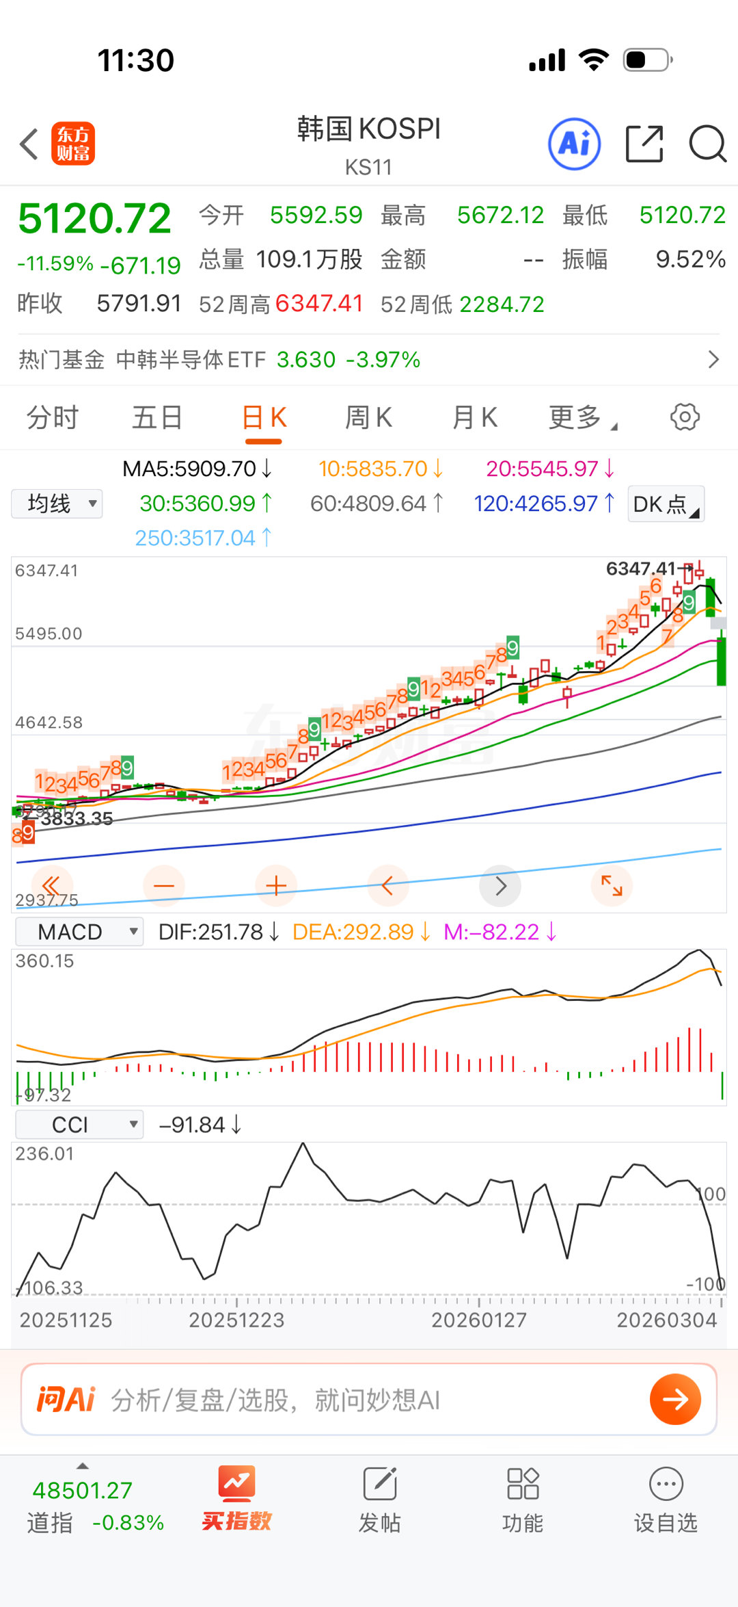Tap the Wi-Fi status icon

tap(594, 60)
